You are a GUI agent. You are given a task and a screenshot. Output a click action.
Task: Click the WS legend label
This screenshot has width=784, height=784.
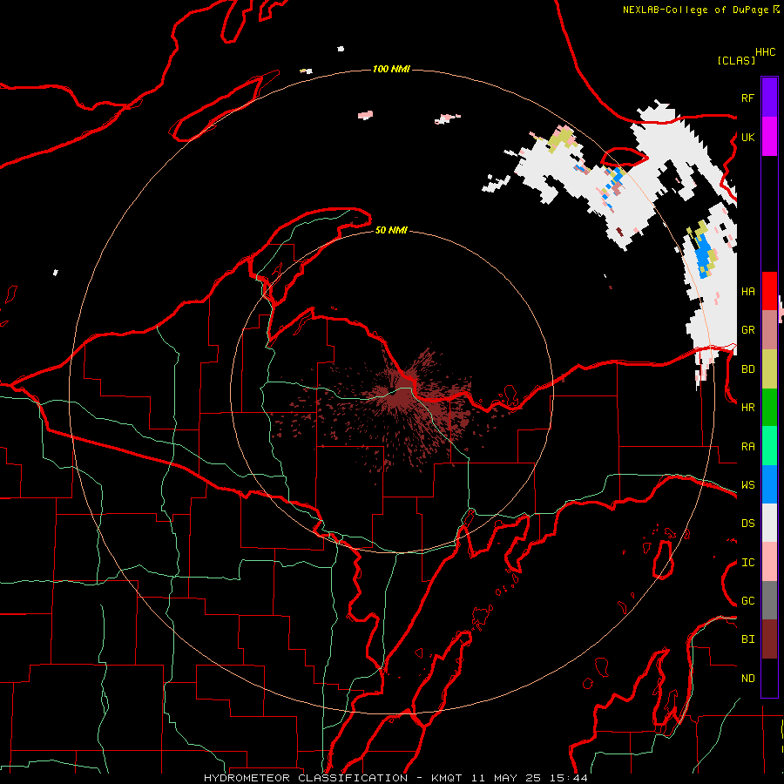pyautogui.click(x=747, y=484)
